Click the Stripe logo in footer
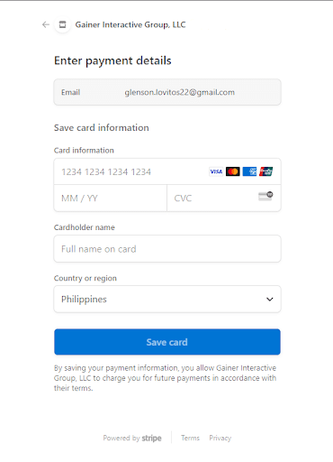Screen dimensions: 333x462 coord(151,439)
